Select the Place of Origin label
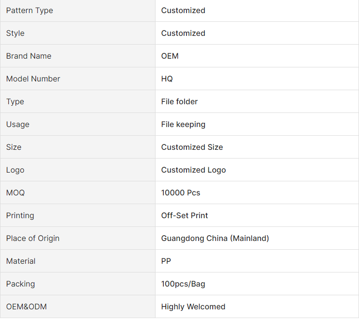This screenshot has width=359, height=320. tap(33, 239)
